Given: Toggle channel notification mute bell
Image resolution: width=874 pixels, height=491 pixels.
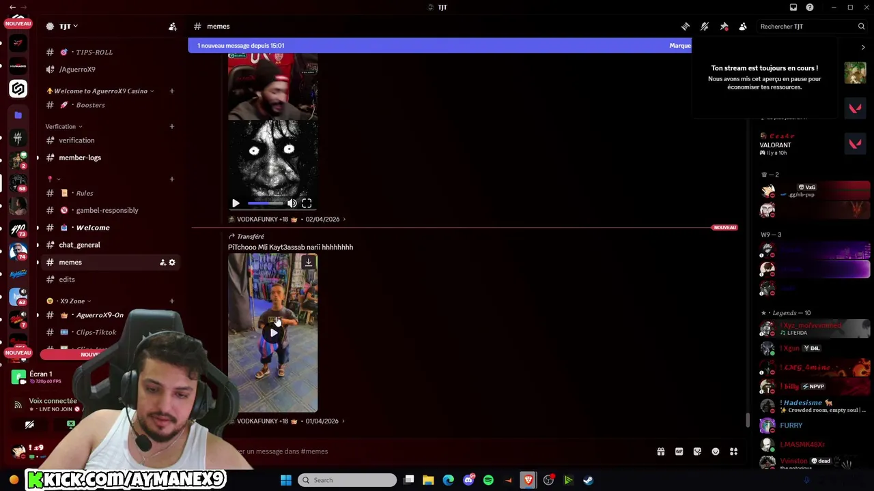Looking at the screenshot, I should coord(705,27).
